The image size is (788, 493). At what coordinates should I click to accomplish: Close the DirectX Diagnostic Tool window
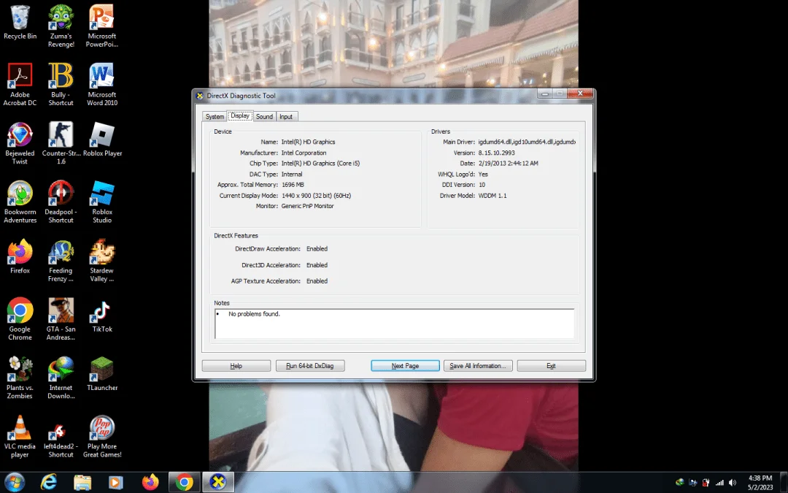click(580, 93)
